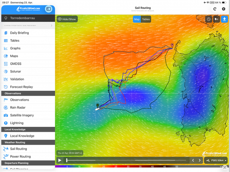Toggle the sidebar panel button
230x172 pixels.
49,9
